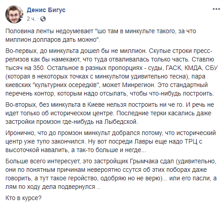The image size is (224, 205).
Task: Open the three-dot post options menu
Action: click(216, 9)
